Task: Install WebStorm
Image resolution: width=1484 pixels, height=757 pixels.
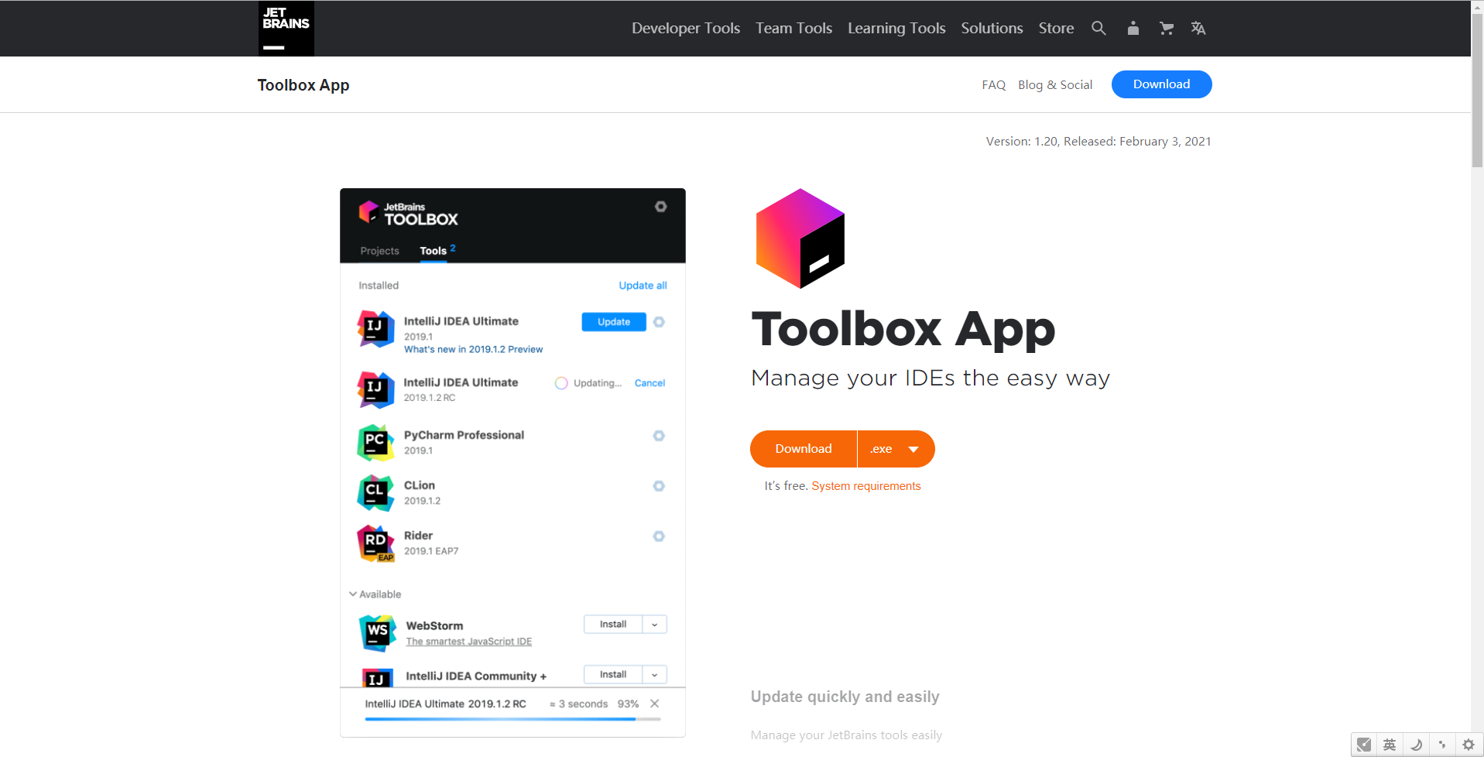Action: tap(613, 625)
